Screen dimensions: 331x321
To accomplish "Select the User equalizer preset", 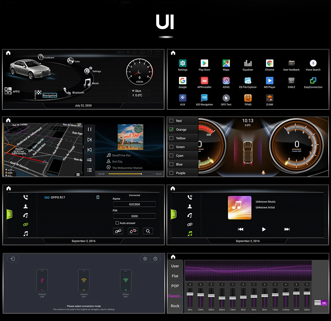I will (175, 266).
